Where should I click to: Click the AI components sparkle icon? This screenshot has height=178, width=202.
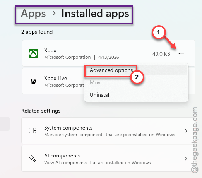[33, 158]
